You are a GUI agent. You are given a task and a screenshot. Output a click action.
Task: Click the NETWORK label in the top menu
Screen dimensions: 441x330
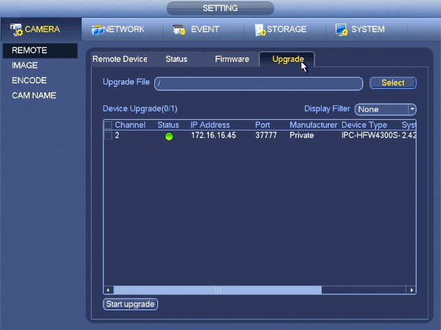[x=124, y=29]
